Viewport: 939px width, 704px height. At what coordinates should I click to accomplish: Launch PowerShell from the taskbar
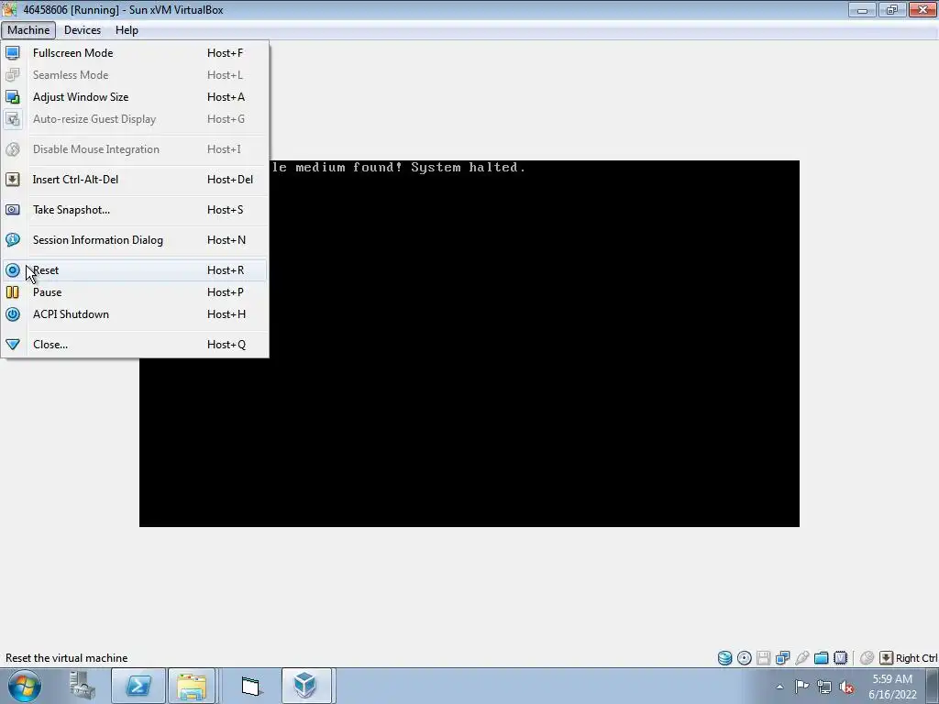click(x=138, y=686)
